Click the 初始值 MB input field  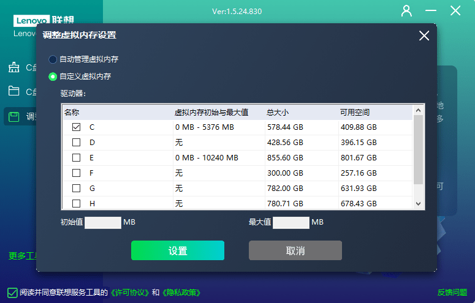pyautogui.click(x=103, y=222)
